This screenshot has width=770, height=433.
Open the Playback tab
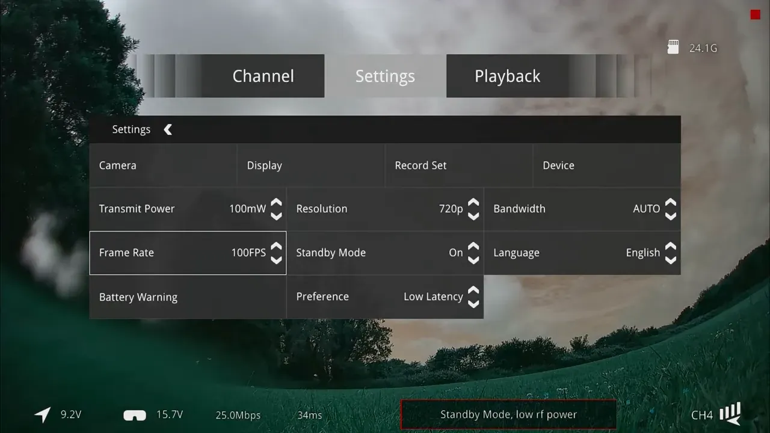(507, 76)
